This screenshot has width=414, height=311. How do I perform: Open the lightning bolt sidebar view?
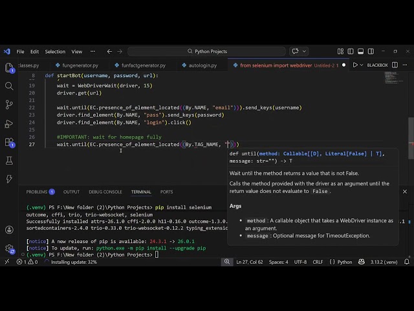click(9, 179)
